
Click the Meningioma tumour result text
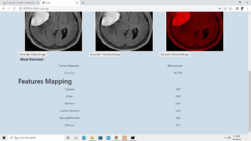coord(175,66)
